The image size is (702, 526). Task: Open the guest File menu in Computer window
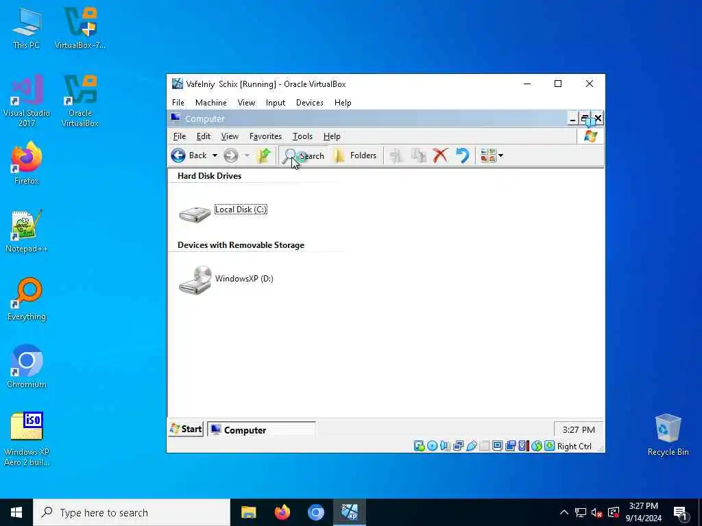pos(180,136)
